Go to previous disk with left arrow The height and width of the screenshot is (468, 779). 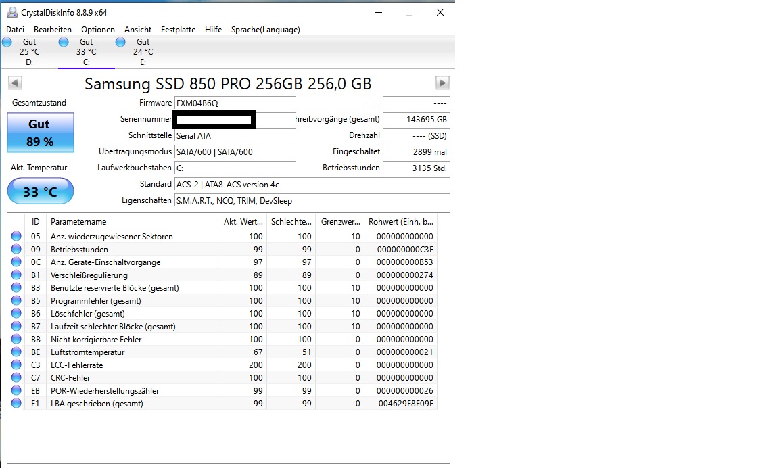coord(15,83)
